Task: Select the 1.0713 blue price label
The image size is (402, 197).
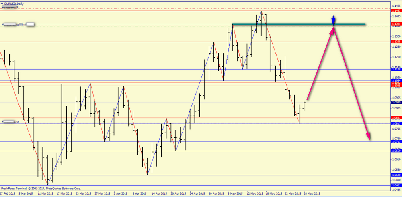Action: point(396,142)
